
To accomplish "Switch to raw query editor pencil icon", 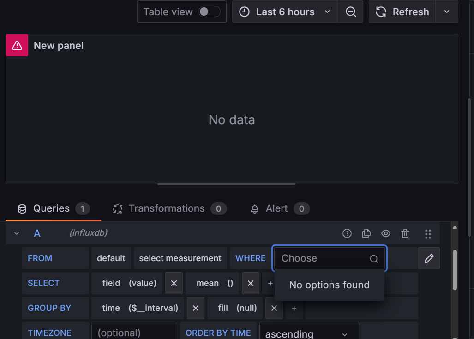I will 429,258.
